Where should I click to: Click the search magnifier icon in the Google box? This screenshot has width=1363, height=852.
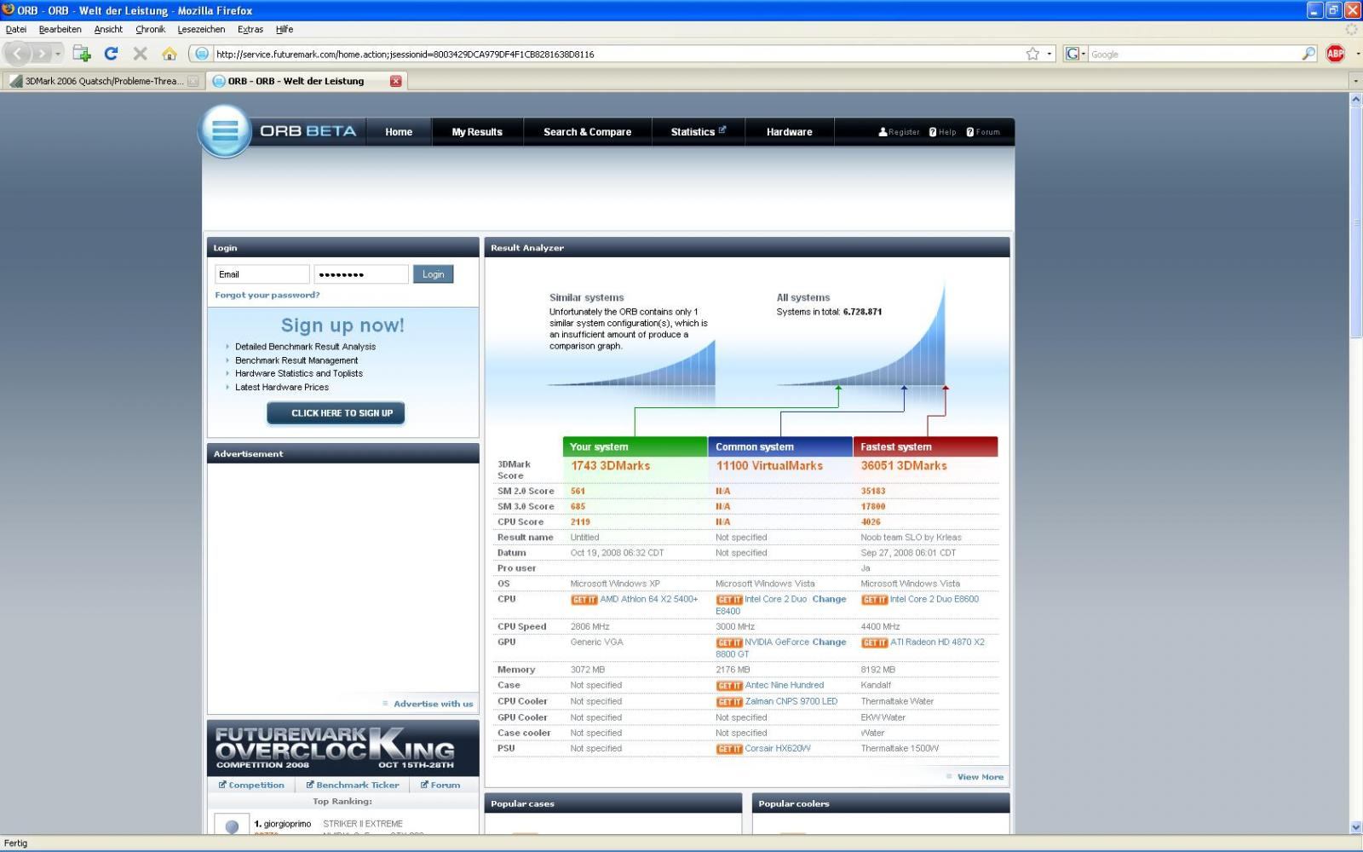coord(1308,54)
